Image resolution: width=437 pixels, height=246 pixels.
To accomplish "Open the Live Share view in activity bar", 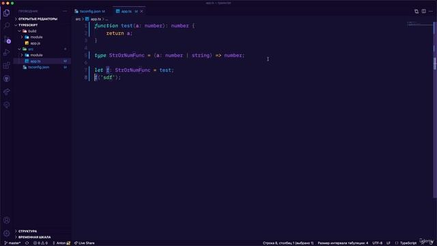I will point(6,92).
